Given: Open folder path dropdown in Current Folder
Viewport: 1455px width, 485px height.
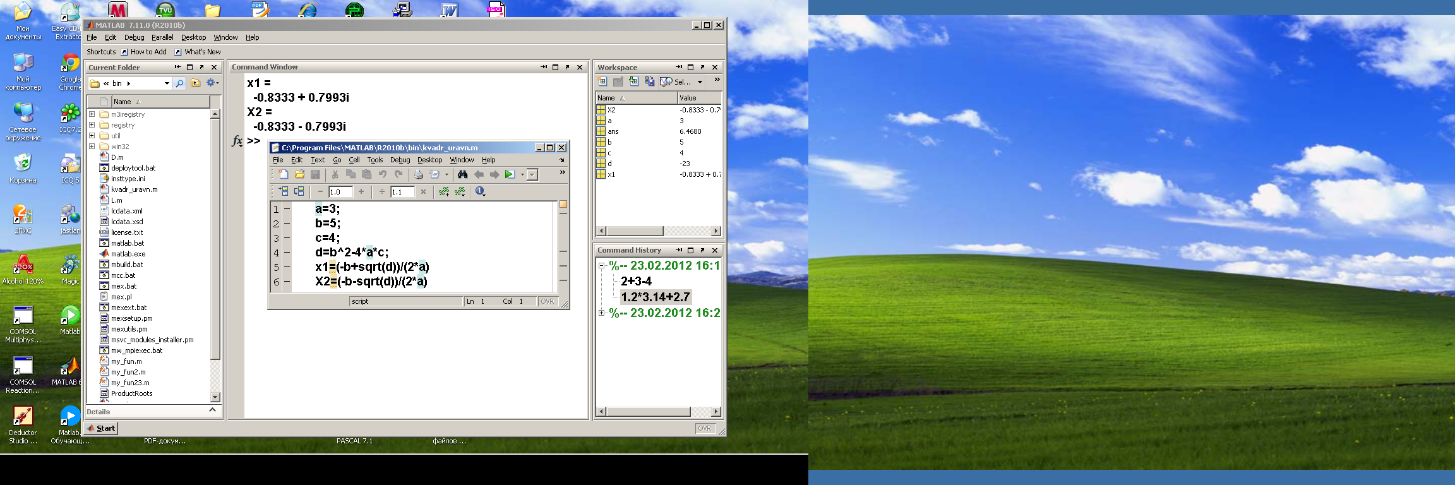Looking at the screenshot, I should 167,83.
